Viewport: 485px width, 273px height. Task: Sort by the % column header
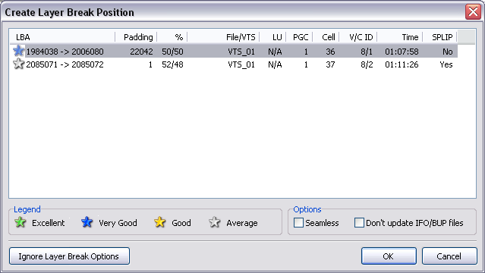pyautogui.click(x=172, y=37)
